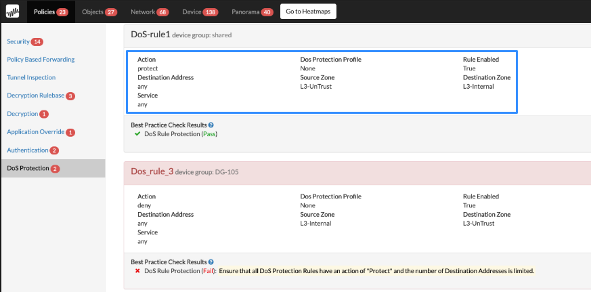Click 'device group: shared' text

(202, 35)
